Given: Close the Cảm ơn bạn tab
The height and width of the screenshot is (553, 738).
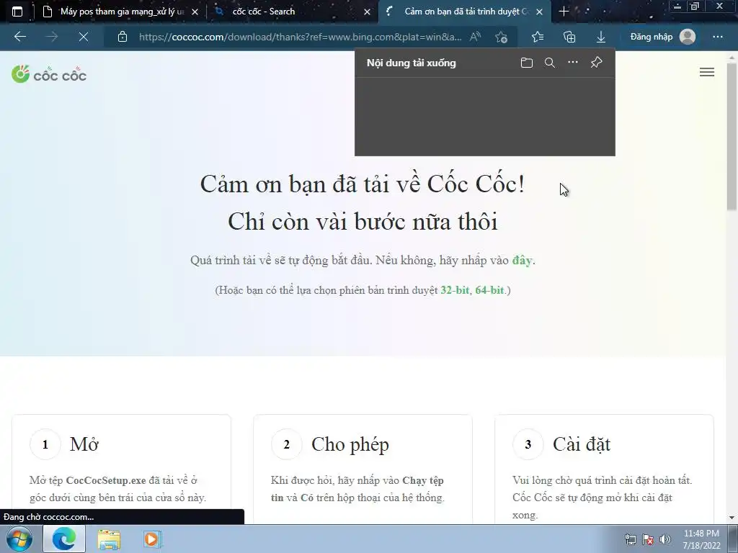Looking at the screenshot, I should coord(539,12).
